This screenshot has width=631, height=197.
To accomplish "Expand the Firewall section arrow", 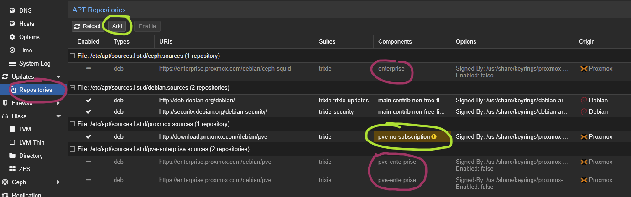I will click(x=58, y=103).
